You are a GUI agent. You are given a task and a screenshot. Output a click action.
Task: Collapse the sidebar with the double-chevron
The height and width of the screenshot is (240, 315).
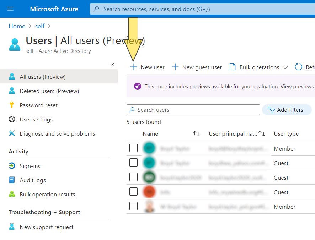[x=112, y=65]
